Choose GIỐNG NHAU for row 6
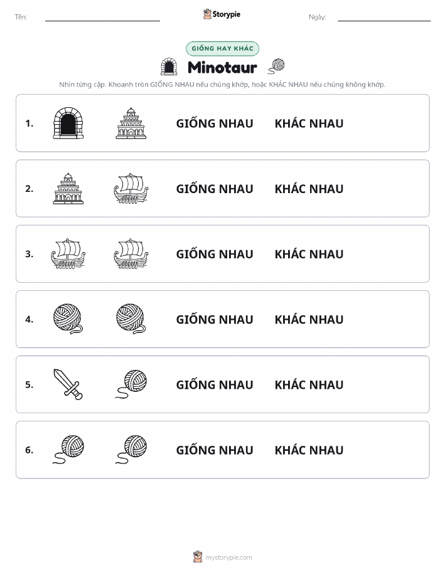 (215, 450)
